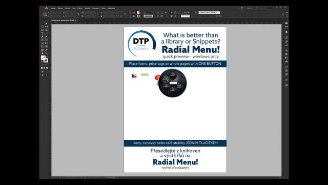Open the Okna menu

(x=104, y=8)
